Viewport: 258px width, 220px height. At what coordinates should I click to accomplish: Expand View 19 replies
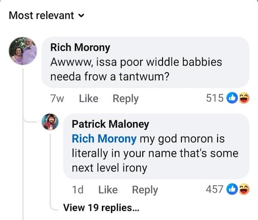coord(101,208)
